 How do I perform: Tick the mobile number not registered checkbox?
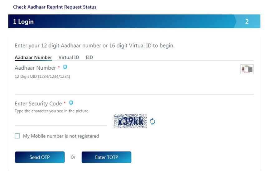pos(17,136)
